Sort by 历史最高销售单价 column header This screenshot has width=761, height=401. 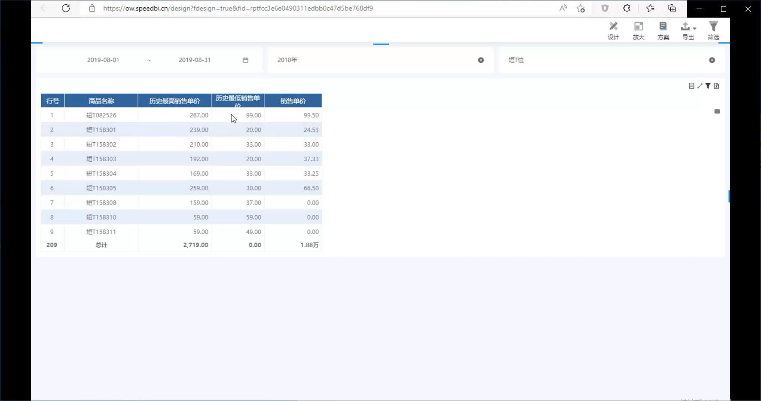174,101
